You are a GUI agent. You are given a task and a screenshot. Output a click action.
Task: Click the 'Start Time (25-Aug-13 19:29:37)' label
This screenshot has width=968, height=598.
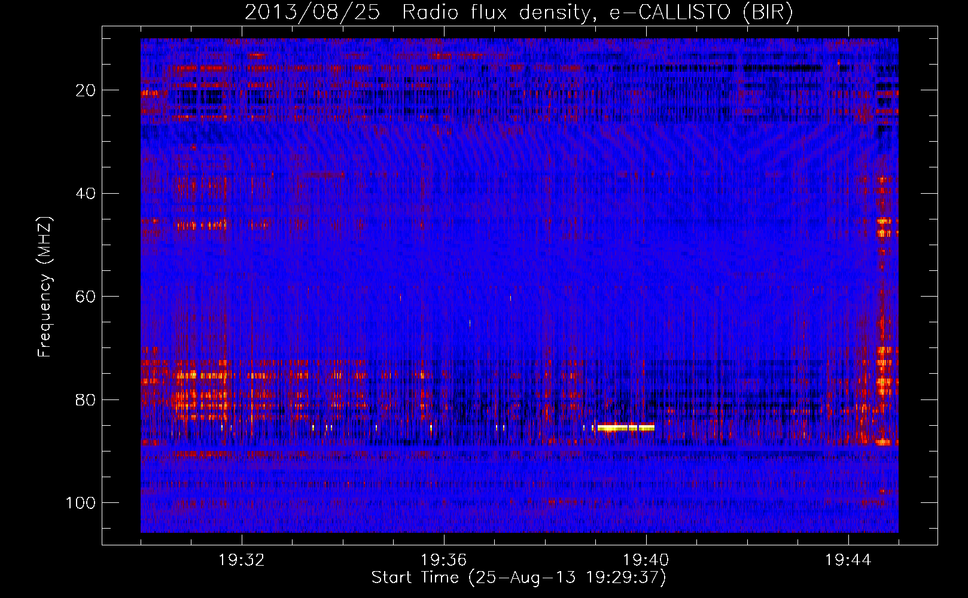519,578
